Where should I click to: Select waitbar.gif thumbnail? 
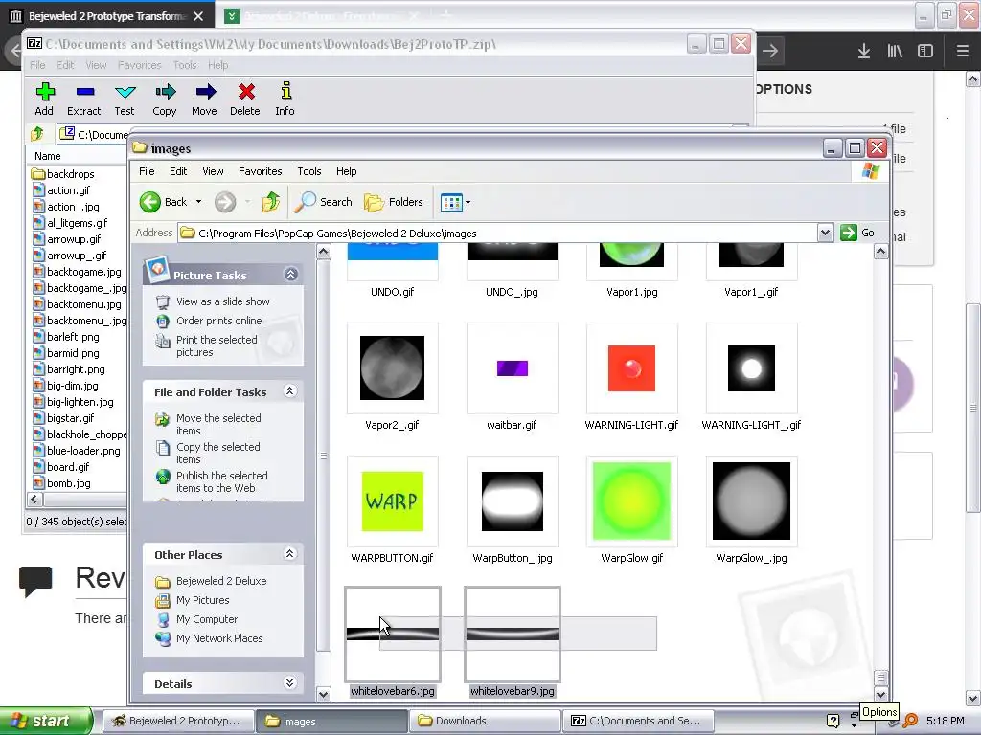pos(512,368)
